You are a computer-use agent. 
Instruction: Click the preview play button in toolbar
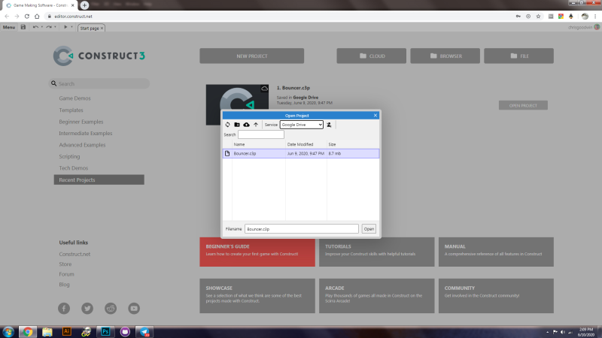tap(65, 27)
